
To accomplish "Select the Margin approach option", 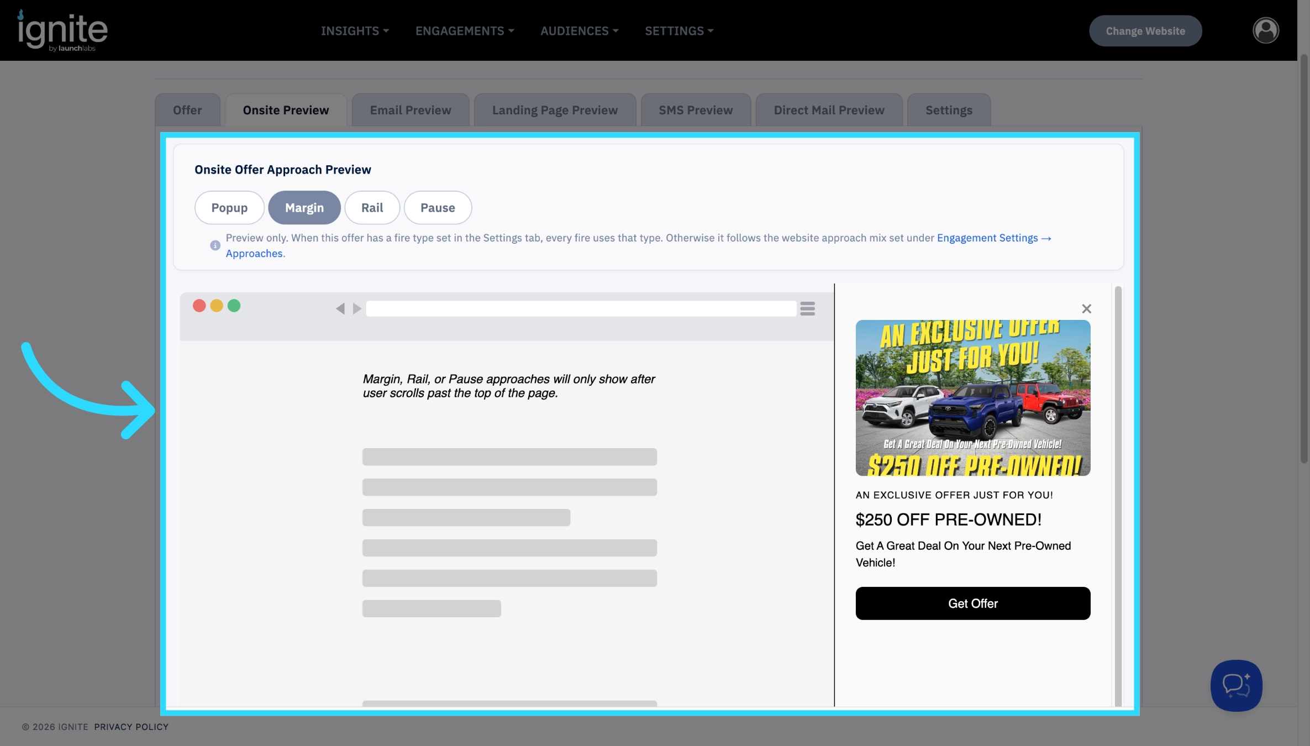I will point(304,208).
